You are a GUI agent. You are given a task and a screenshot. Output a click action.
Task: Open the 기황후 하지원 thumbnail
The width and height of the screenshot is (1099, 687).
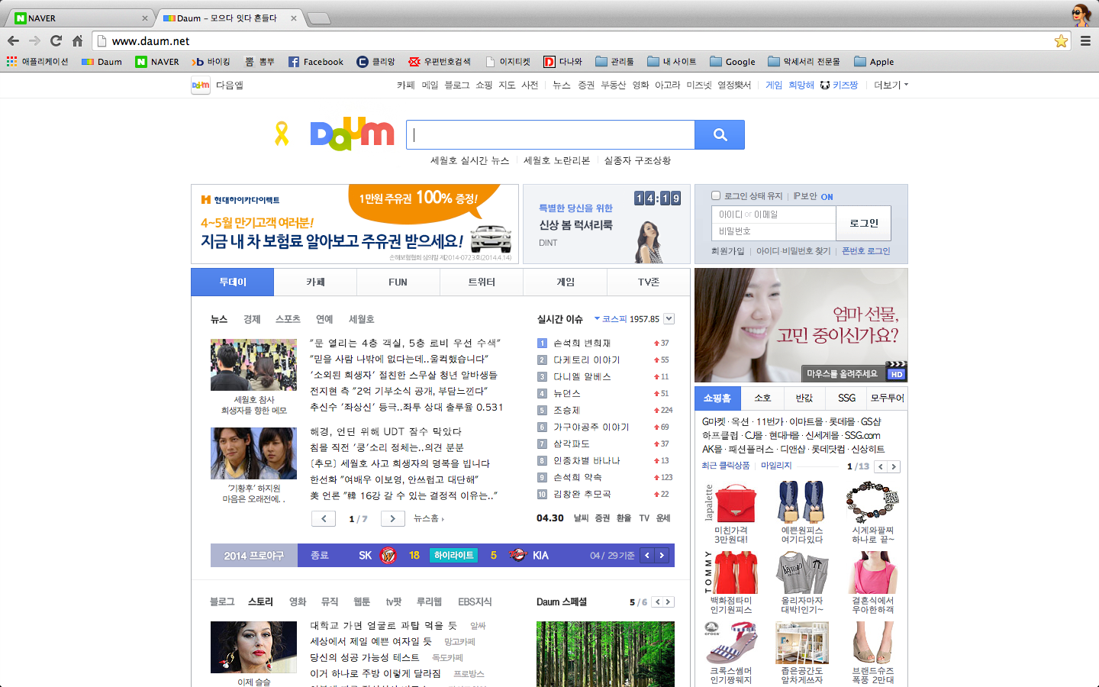[253, 453]
